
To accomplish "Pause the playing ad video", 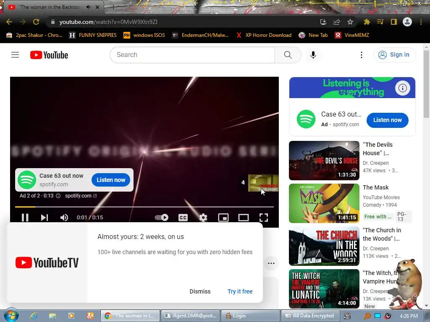I will coord(25,218).
